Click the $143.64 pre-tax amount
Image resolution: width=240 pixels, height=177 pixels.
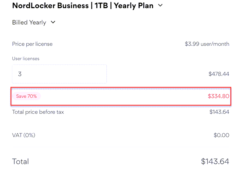219,112
